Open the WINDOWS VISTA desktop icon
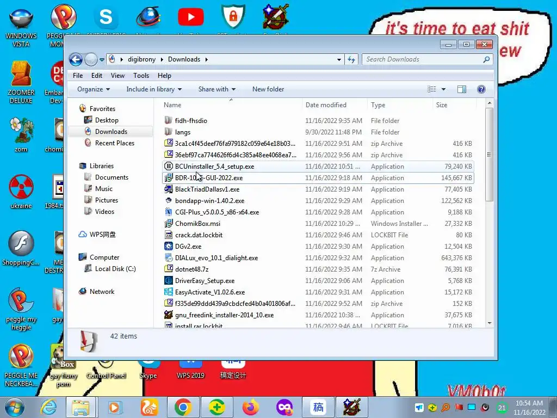Image resolution: width=557 pixels, height=418 pixels. pyautogui.click(x=21, y=20)
